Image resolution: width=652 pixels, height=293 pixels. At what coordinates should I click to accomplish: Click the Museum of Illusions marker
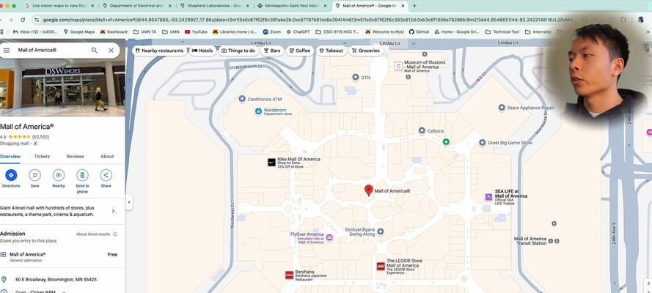pyautogui.click(x=398, y=66)
